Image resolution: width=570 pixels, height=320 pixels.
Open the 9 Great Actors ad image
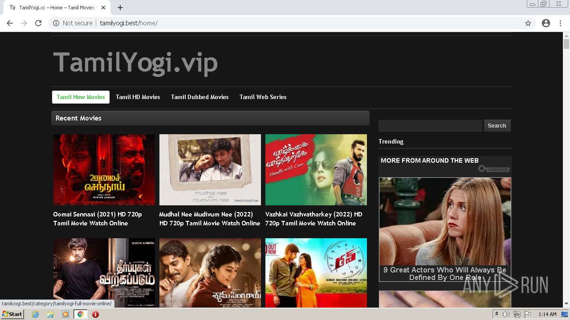click(445, 221)
